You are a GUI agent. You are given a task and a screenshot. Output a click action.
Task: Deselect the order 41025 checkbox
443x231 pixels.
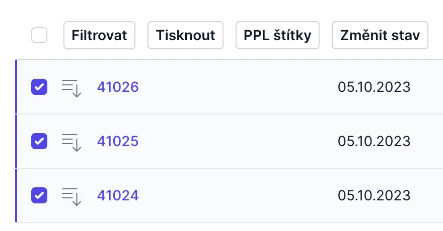[39, 142]
